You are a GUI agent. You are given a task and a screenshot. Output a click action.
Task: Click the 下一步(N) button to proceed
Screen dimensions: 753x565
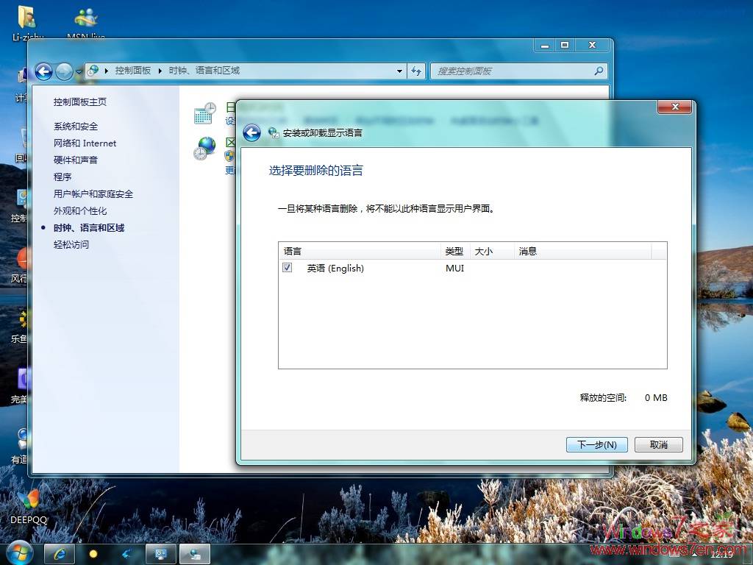[x=596, y=444]
